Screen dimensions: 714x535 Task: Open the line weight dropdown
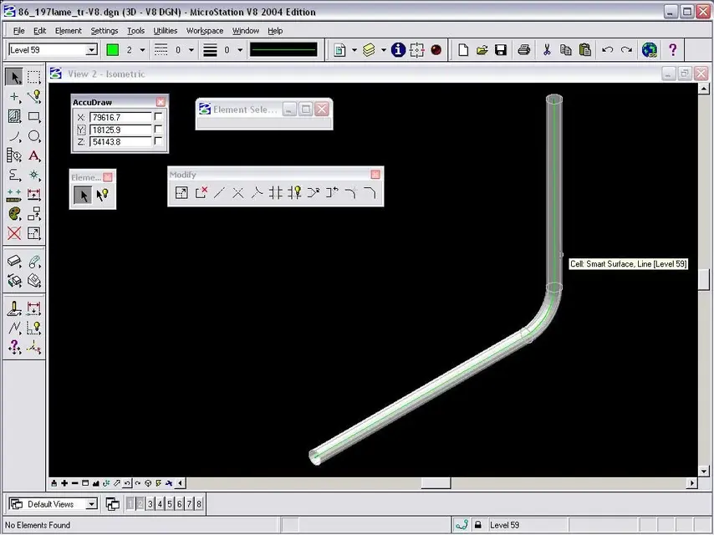coord(240,50)
